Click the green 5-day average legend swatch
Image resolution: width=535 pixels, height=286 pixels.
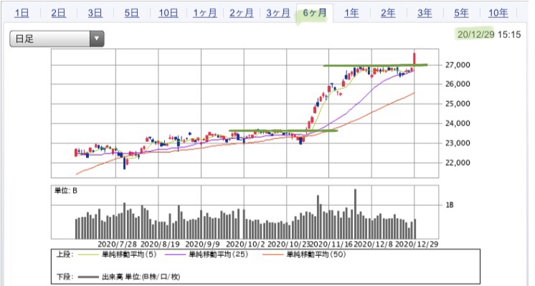87,254
